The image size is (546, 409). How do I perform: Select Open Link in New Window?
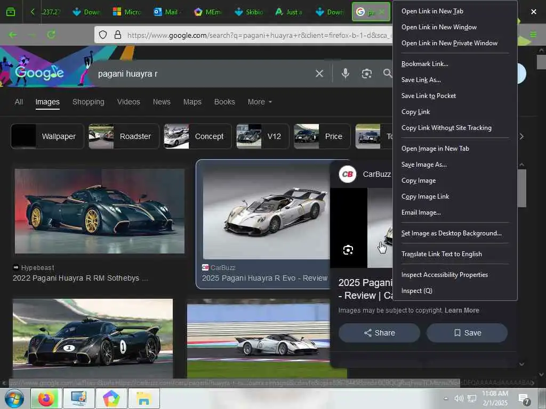[454, 27]
